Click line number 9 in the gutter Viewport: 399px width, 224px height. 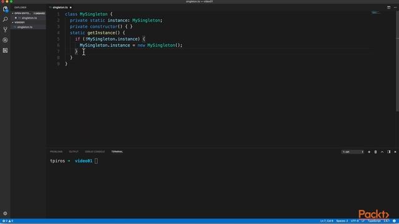[x=58, y=64]
